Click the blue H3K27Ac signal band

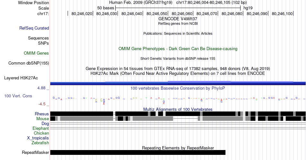click(178, 83)
